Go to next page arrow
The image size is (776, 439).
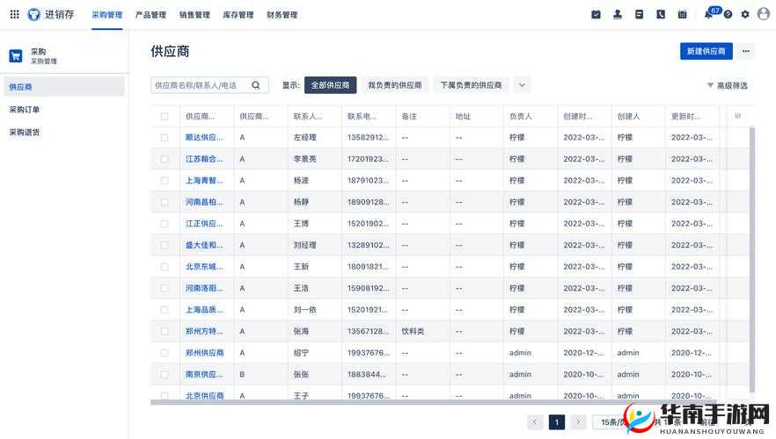tap(579, 421)
